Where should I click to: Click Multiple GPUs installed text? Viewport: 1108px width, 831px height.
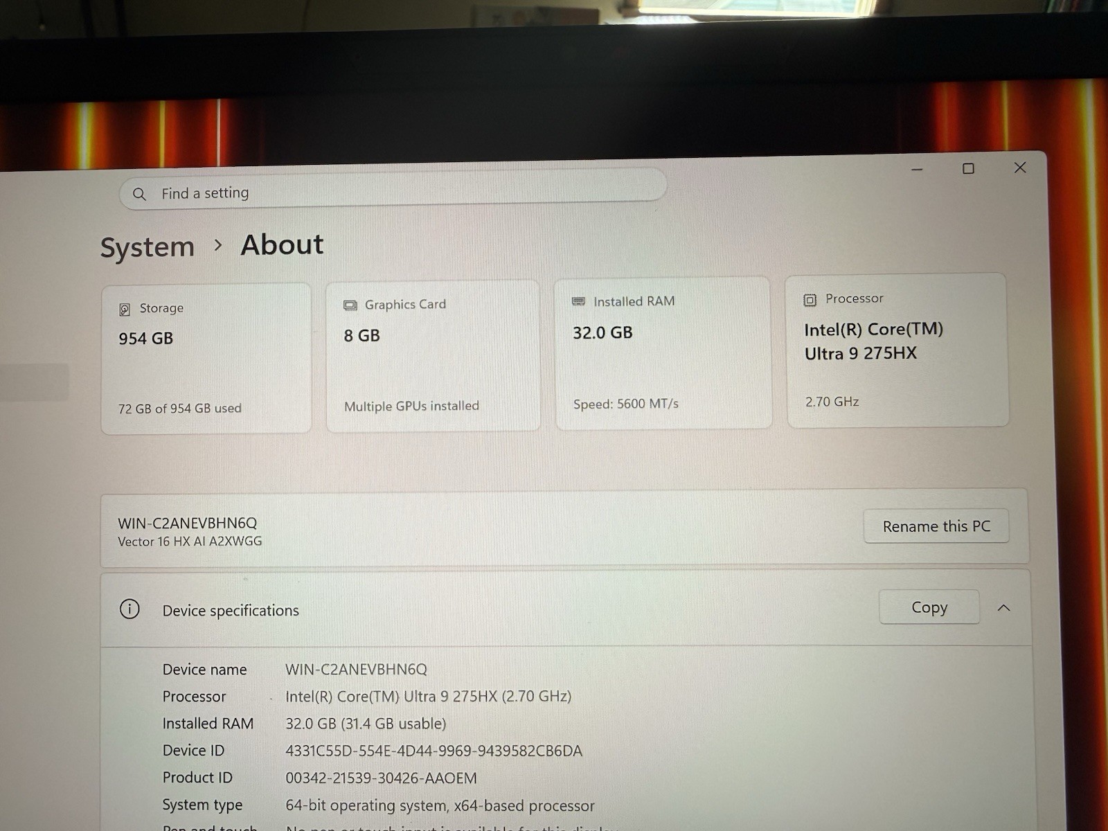[411, 406]
